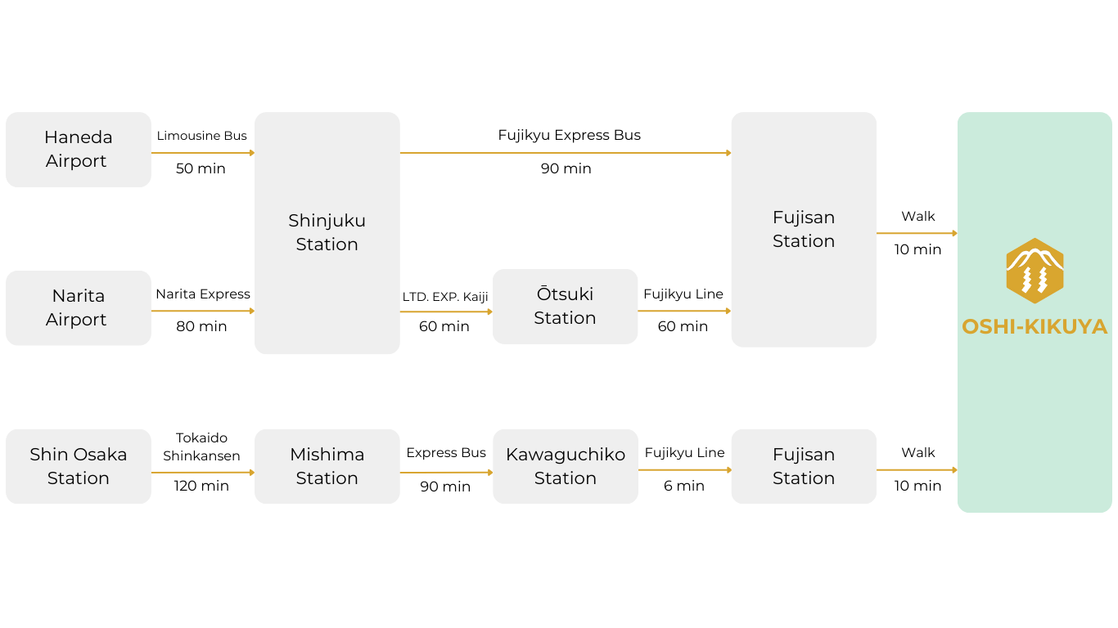Click the Oshi-Kikuya mountain logo icon

(x=1035, y=271)
